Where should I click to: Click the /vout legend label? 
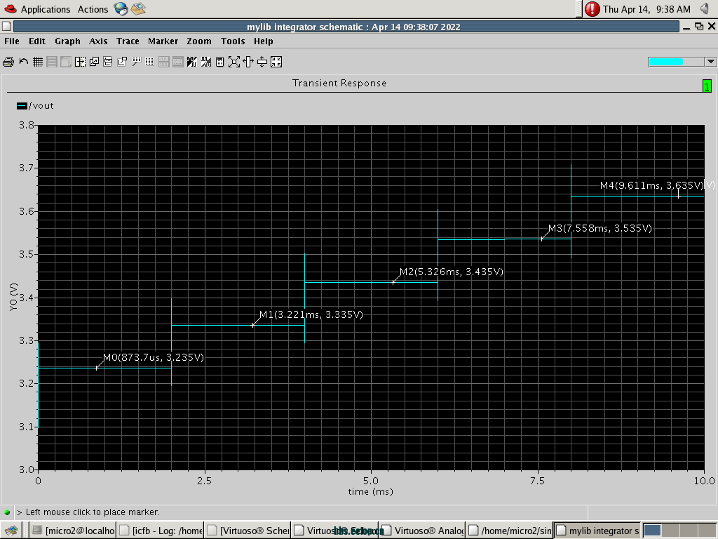point(41,106)
